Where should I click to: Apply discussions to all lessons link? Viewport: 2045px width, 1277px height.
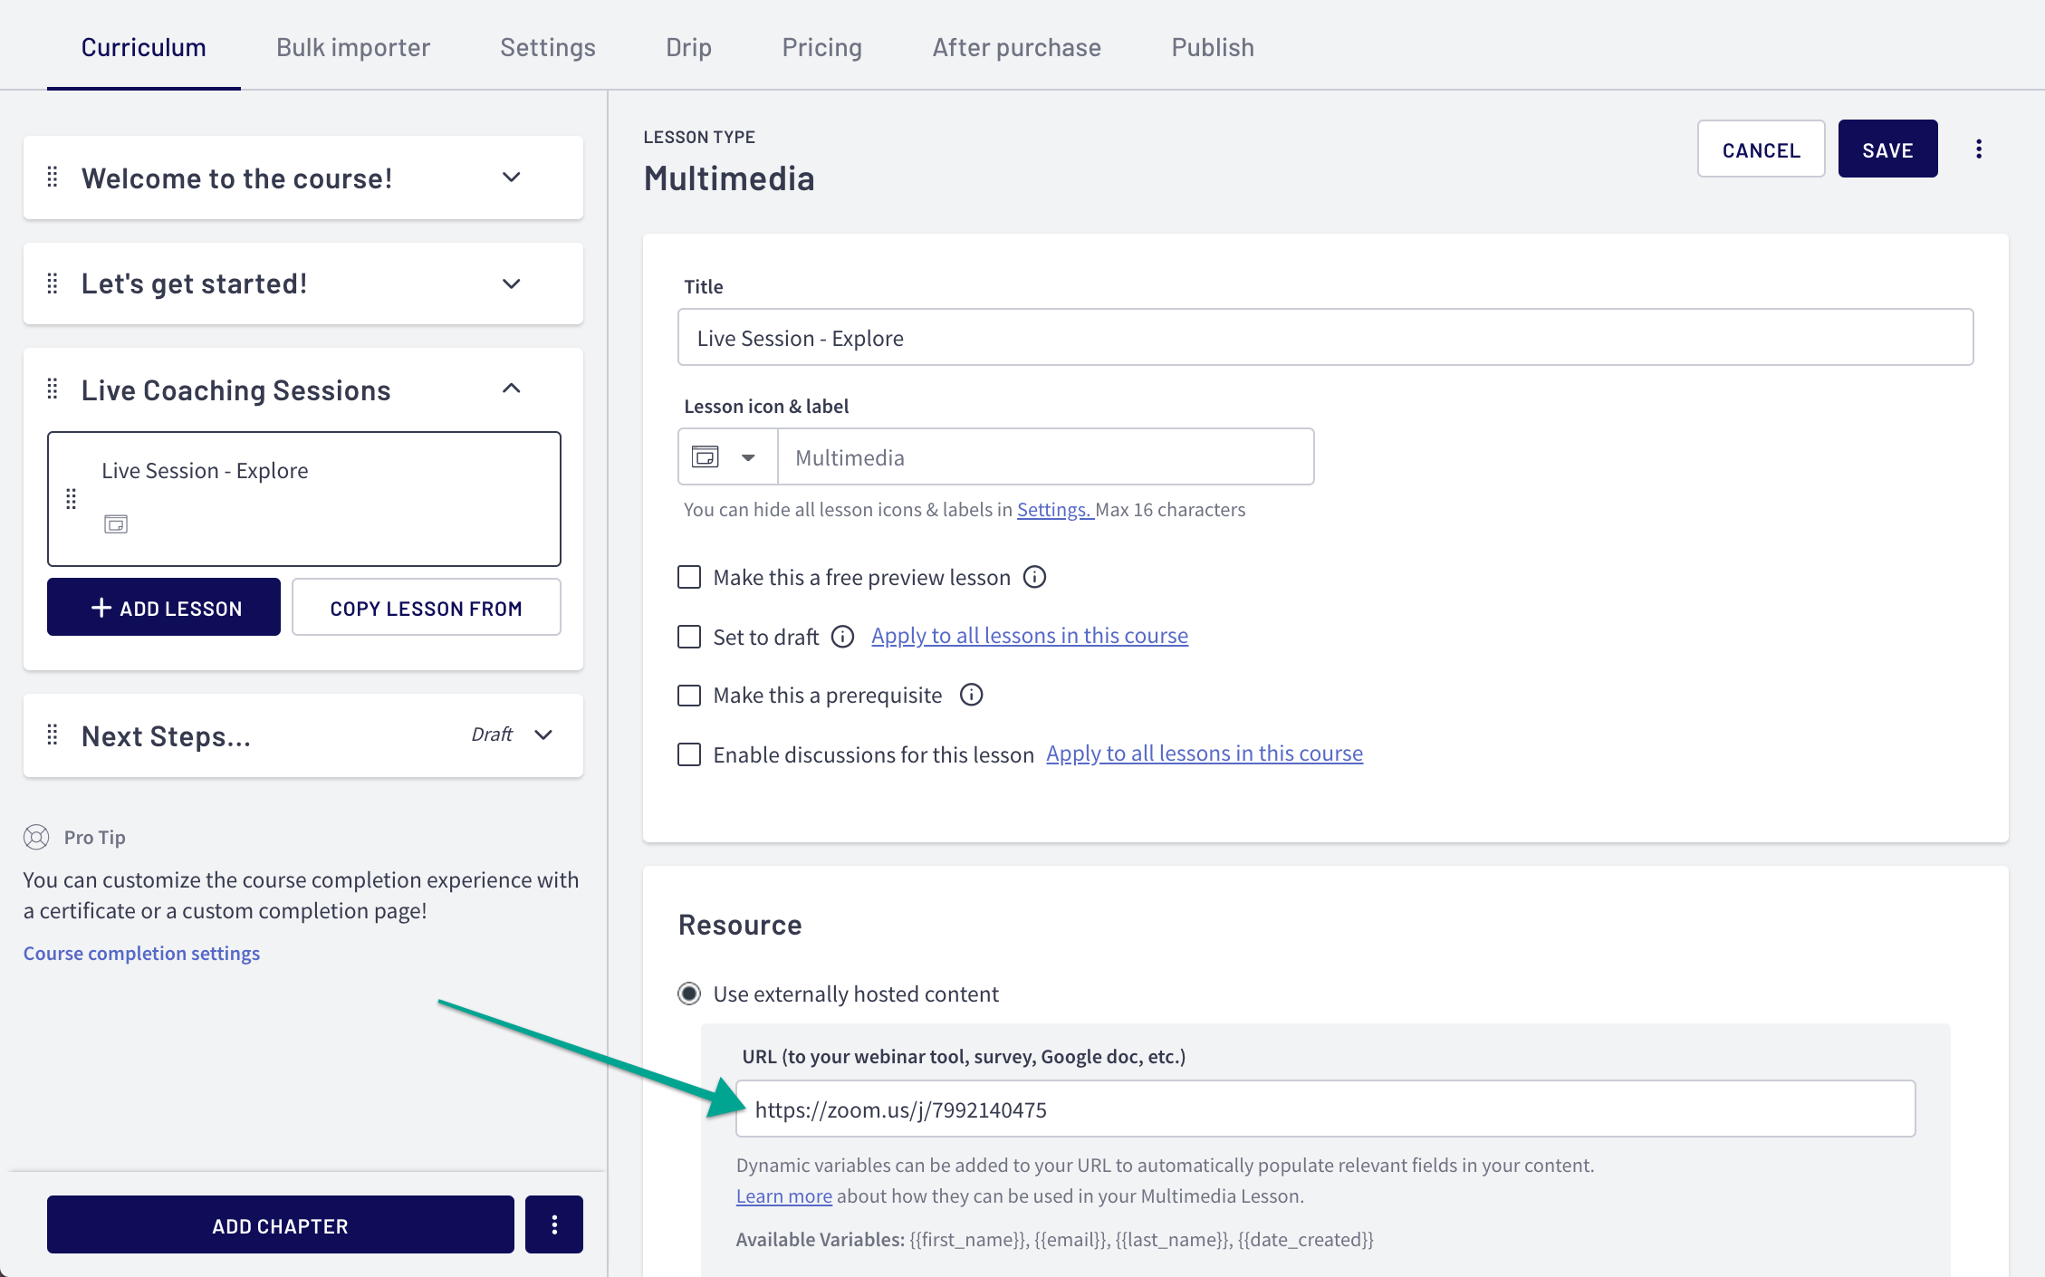point(1205,754)
